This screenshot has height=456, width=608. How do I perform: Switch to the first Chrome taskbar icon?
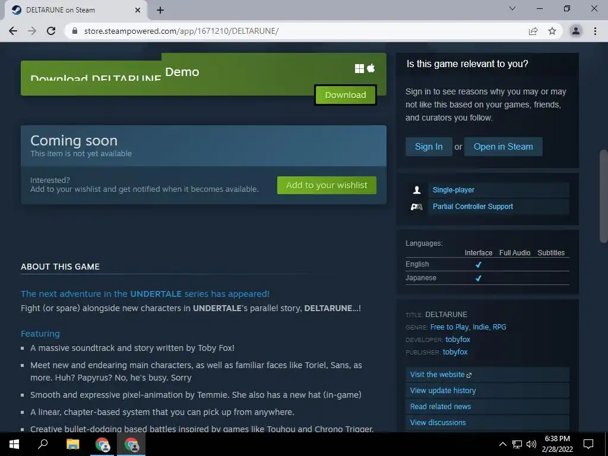(x=102, y=444)
